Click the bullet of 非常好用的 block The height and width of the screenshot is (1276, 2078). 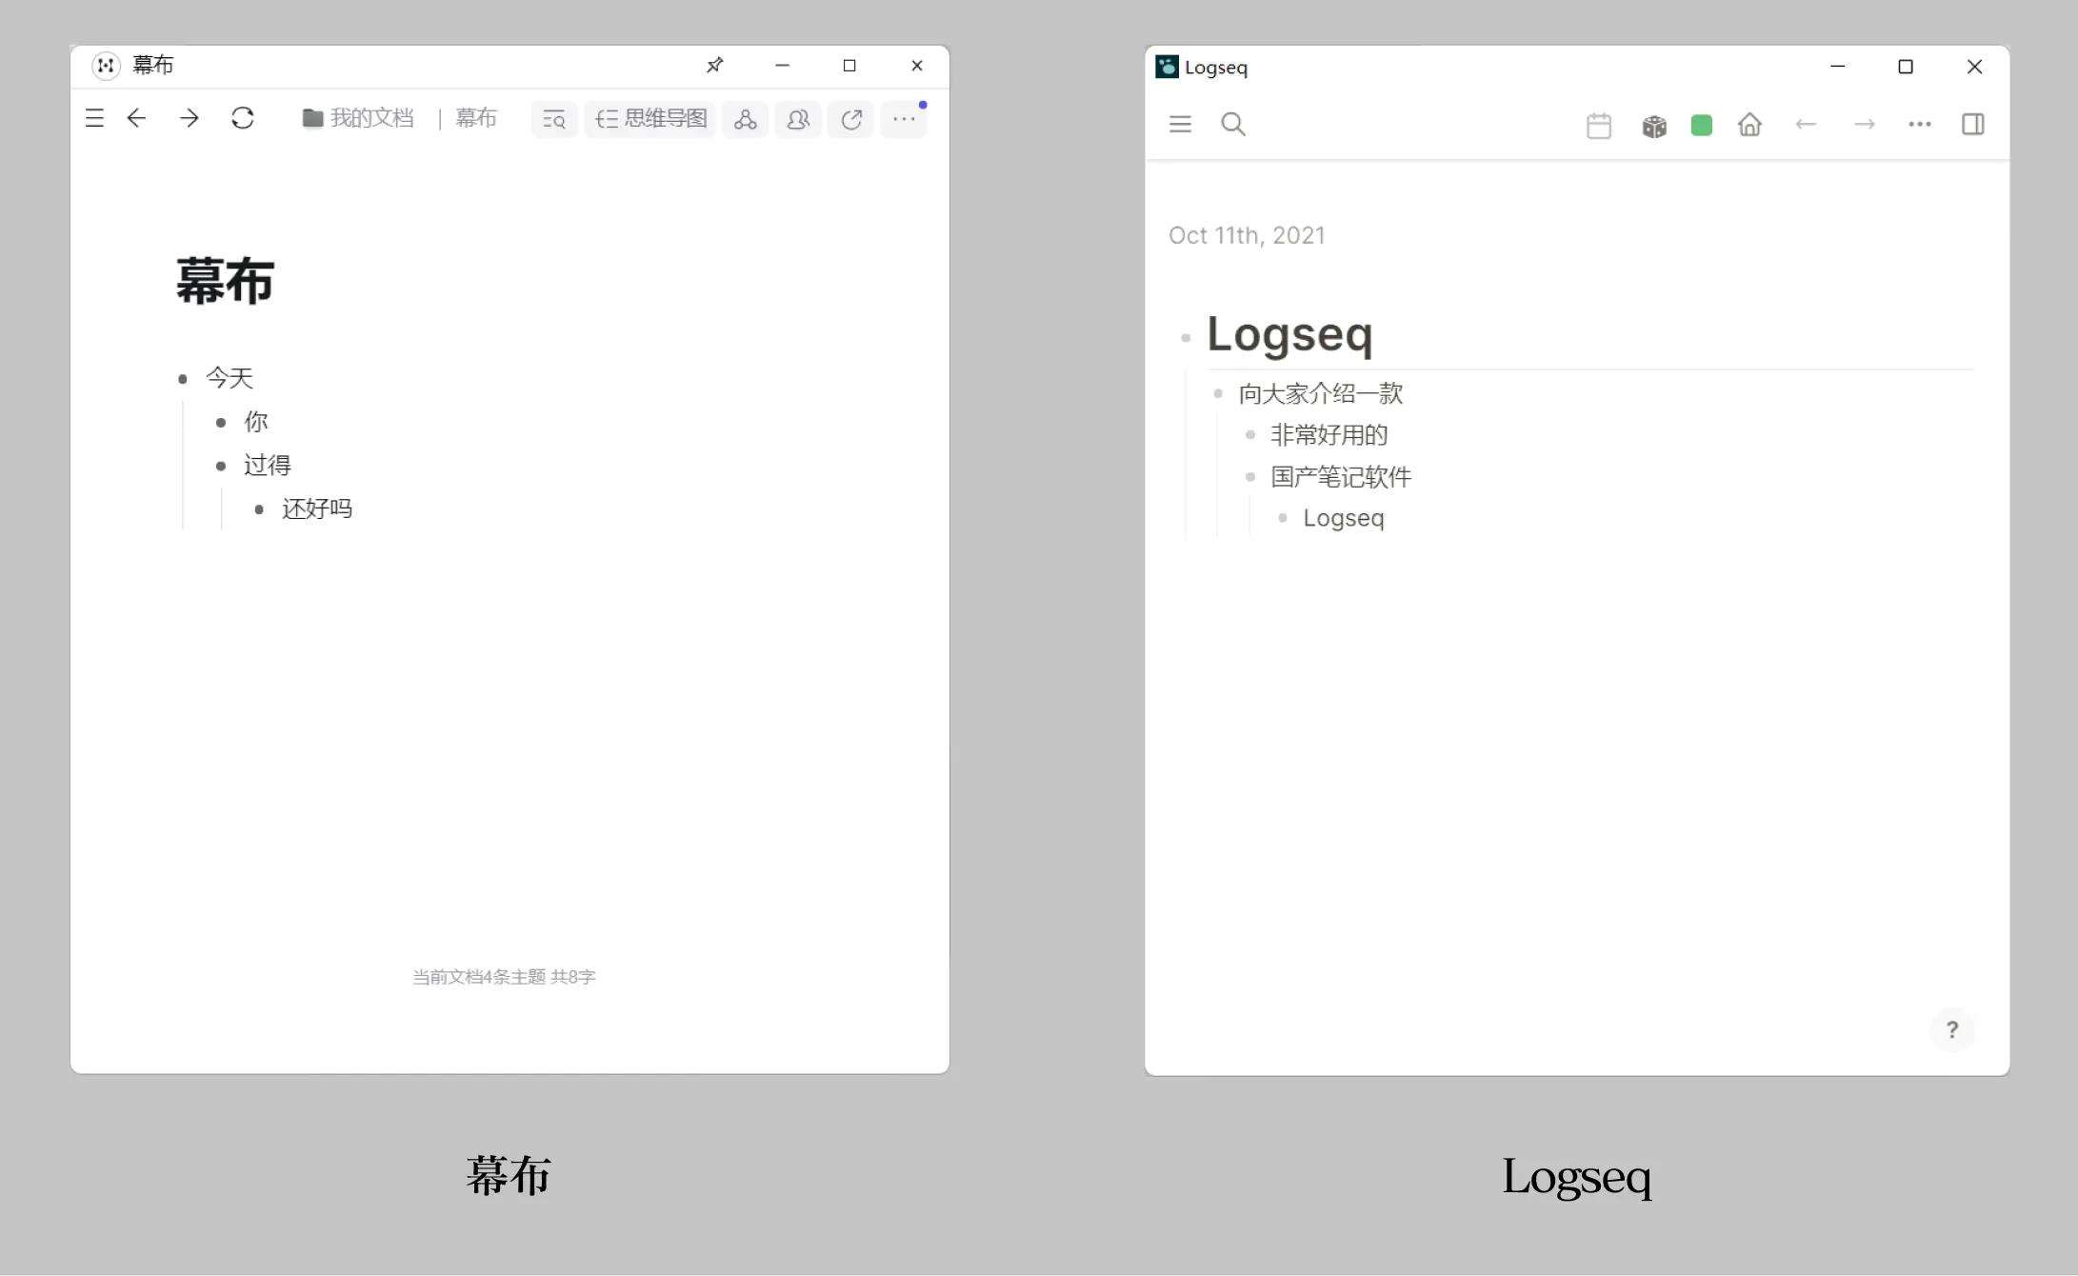tap(1250, 435)
